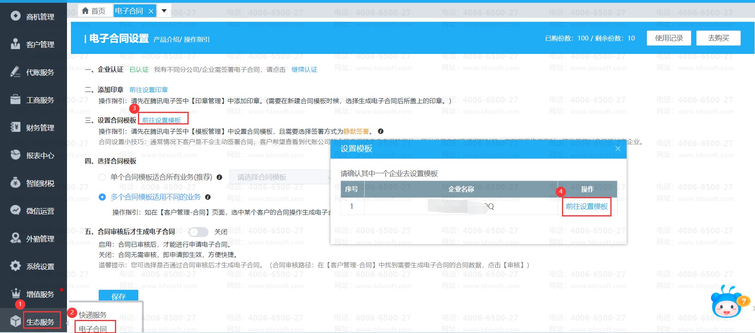Close the 电子合同 tab
The width and height of the screenshot is (755, 333).
pos(151,11)
